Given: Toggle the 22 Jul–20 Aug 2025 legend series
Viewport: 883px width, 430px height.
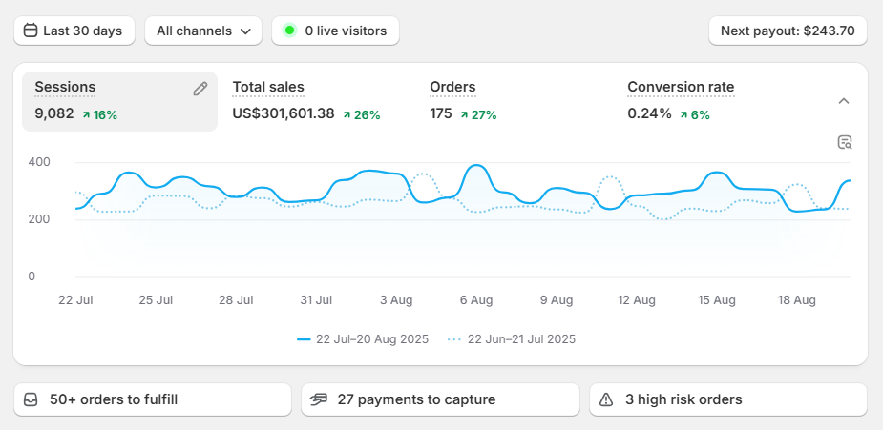Looking at the screenshot, I should point(363,339).
